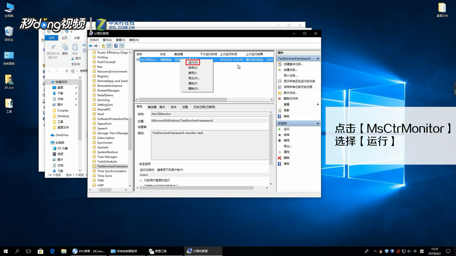Click taskbar search magnifier icon

17,251
